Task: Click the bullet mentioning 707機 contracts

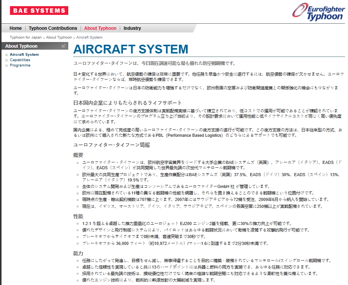Action: (x=206, y=199)
